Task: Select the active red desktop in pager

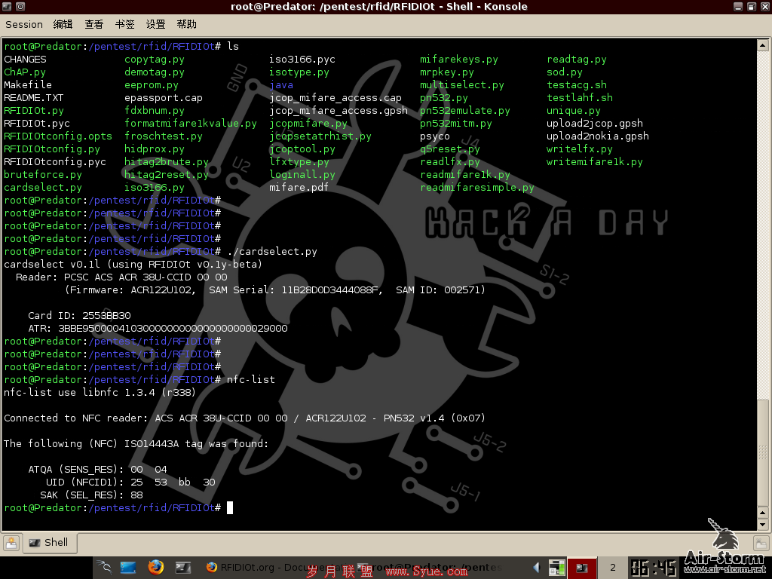Action: point(582,568)
